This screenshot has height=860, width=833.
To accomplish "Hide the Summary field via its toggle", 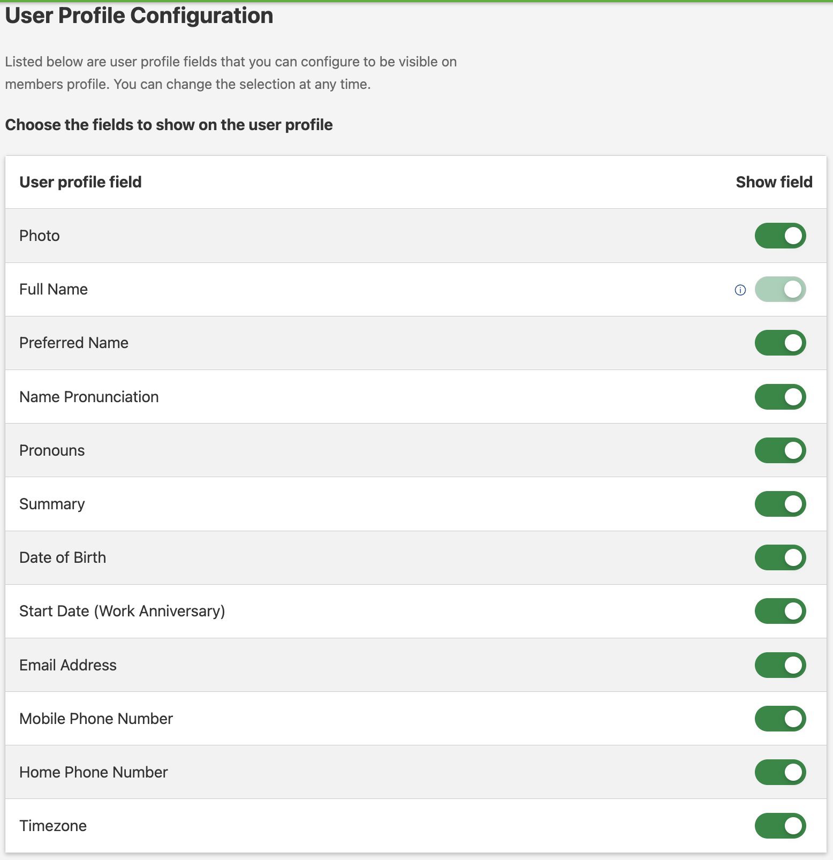I will 780,504.
